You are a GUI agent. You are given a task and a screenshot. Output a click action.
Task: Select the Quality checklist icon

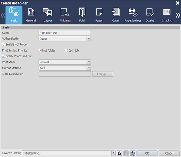pos(150,12)
